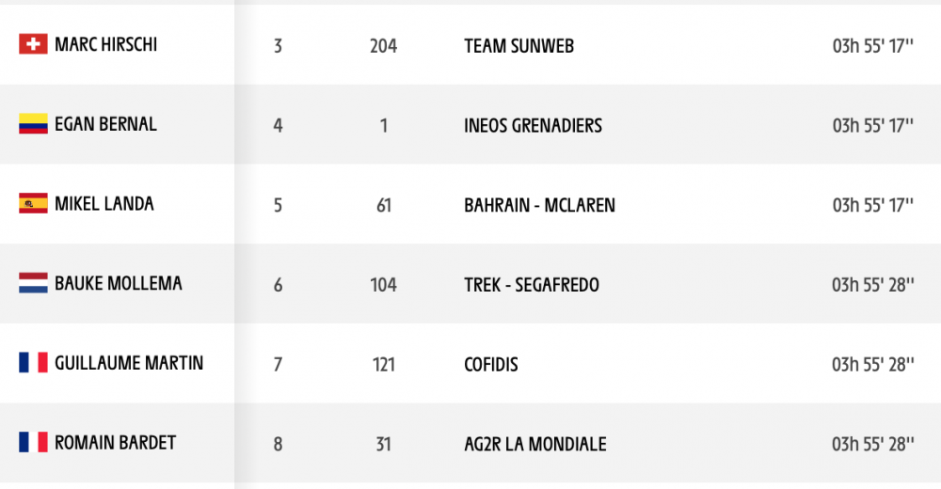Click Mollema's finish time 03h 55' 28''
Image resolution: width=941 pixels, height=489 pixels.
[x=872, y=284]
